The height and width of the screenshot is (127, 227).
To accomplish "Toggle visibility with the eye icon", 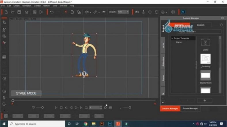I will [104, 12].
